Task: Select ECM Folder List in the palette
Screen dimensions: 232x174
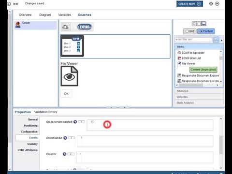Action: coord(191,58)
